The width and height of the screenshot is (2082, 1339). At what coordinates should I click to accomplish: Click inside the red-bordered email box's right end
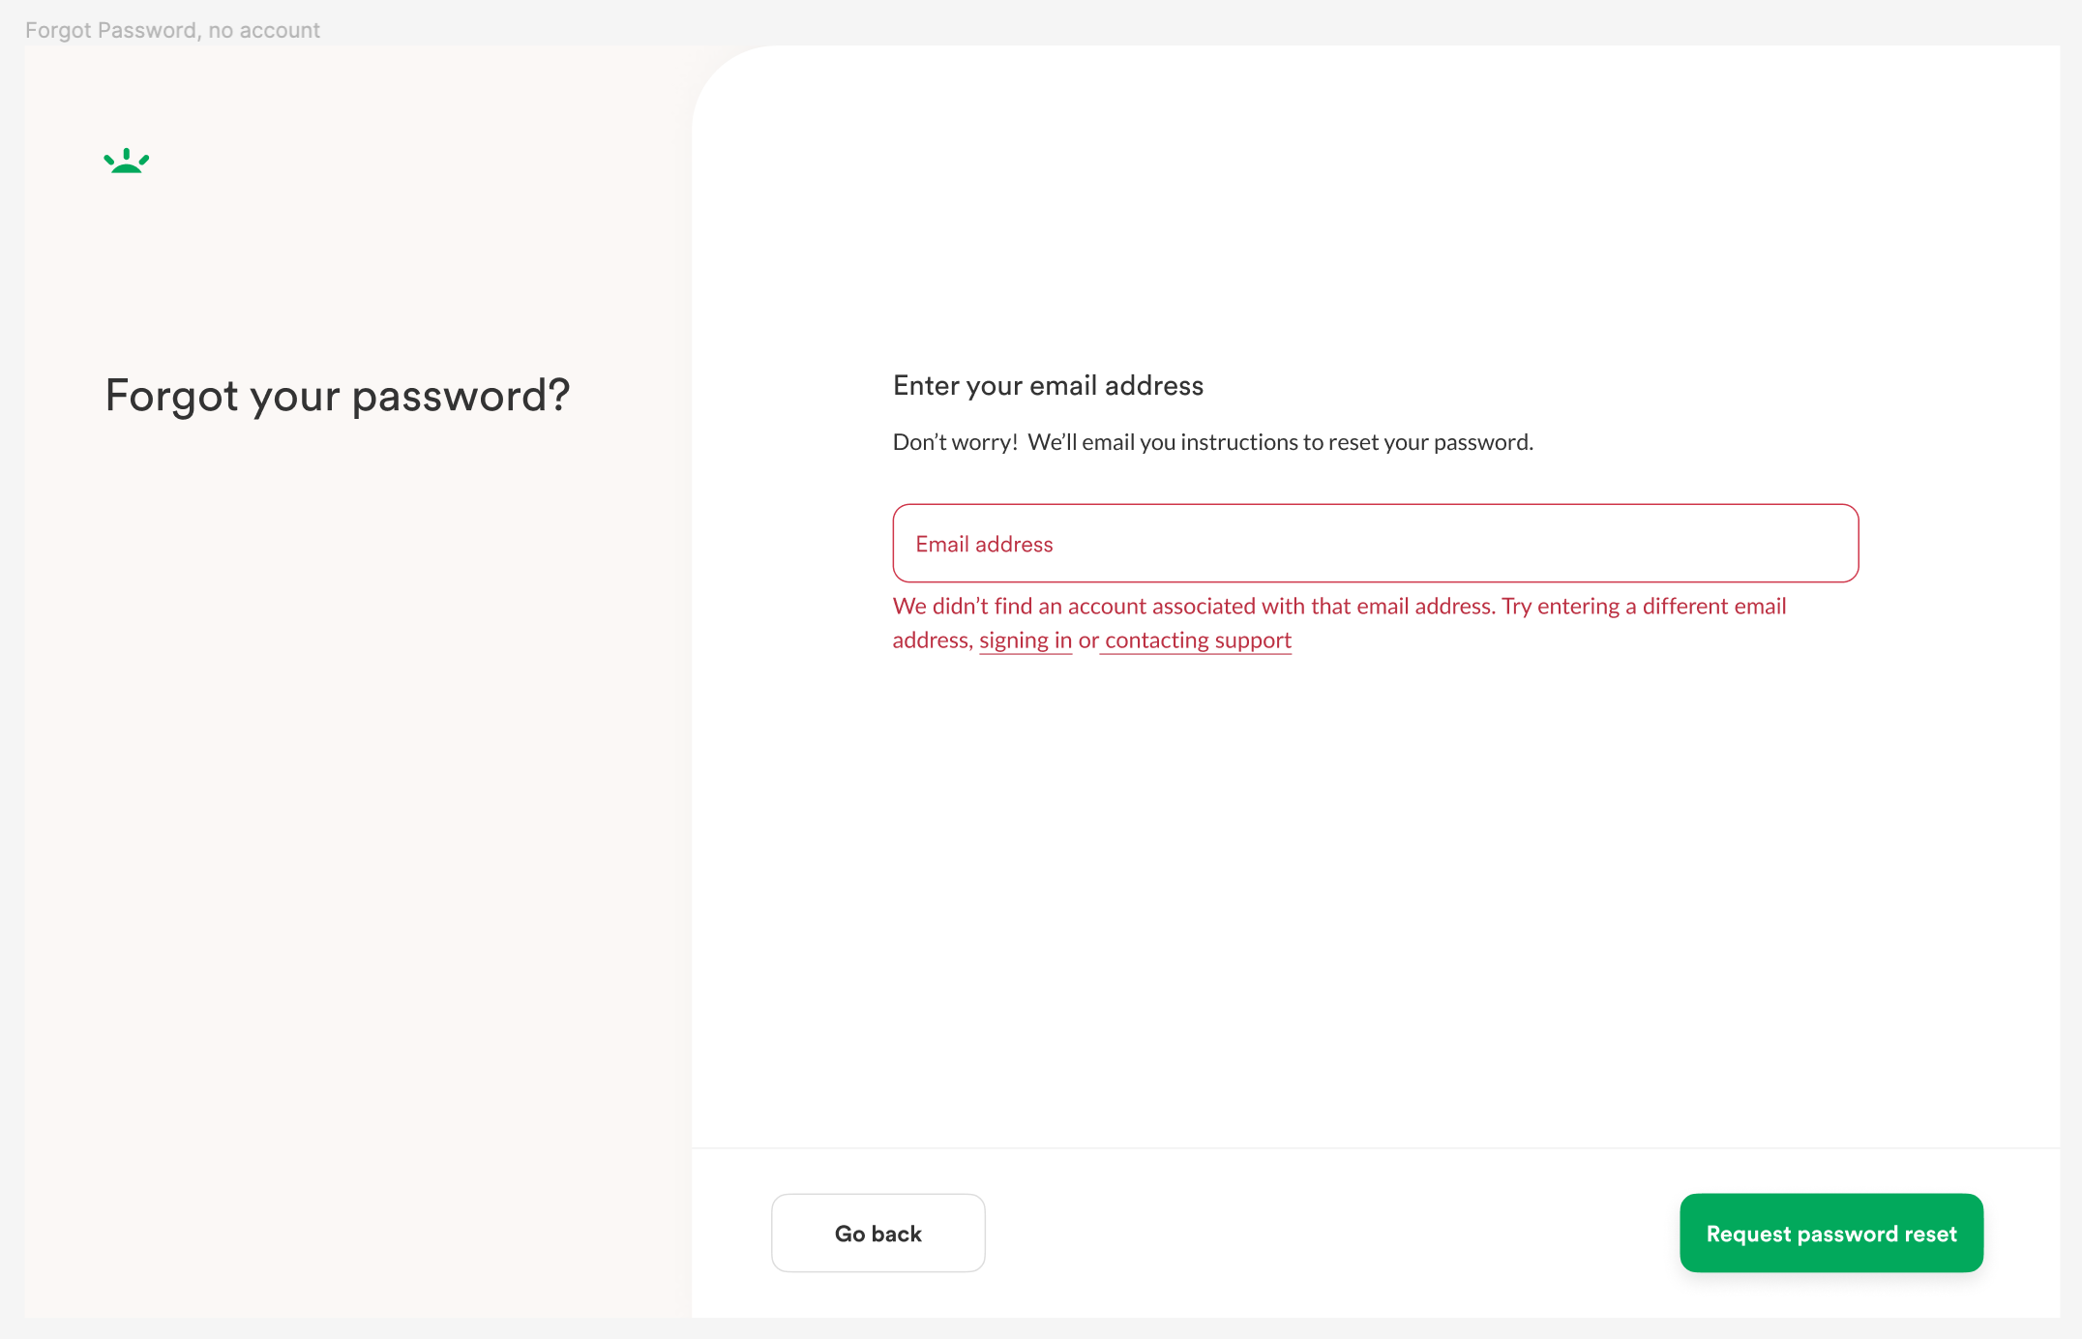(1790, 543)
